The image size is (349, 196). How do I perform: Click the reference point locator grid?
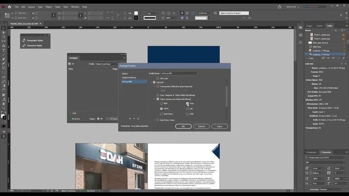pyautogui.click(x=7, y=15)
